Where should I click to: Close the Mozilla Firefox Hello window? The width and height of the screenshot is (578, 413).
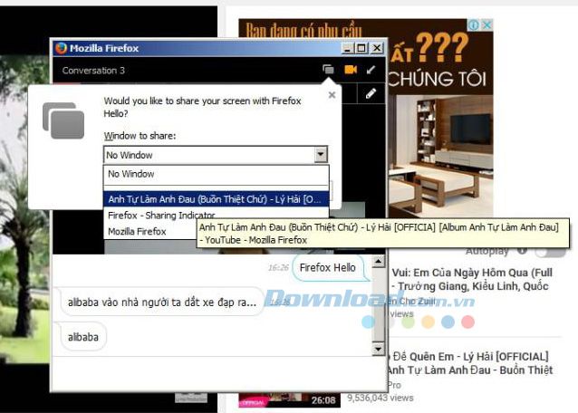point(377,48)
